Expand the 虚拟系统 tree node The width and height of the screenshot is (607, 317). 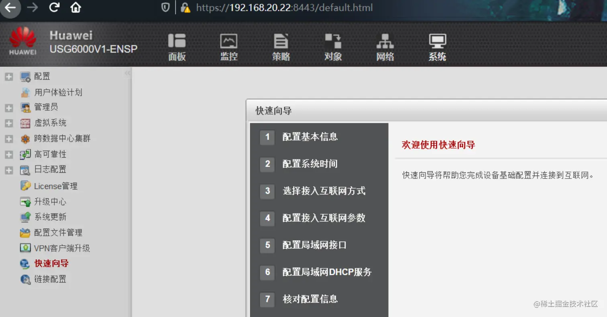(9, 124)
